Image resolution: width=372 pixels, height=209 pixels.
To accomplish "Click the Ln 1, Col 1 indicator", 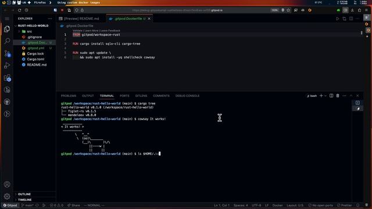I will pos(221,205).
